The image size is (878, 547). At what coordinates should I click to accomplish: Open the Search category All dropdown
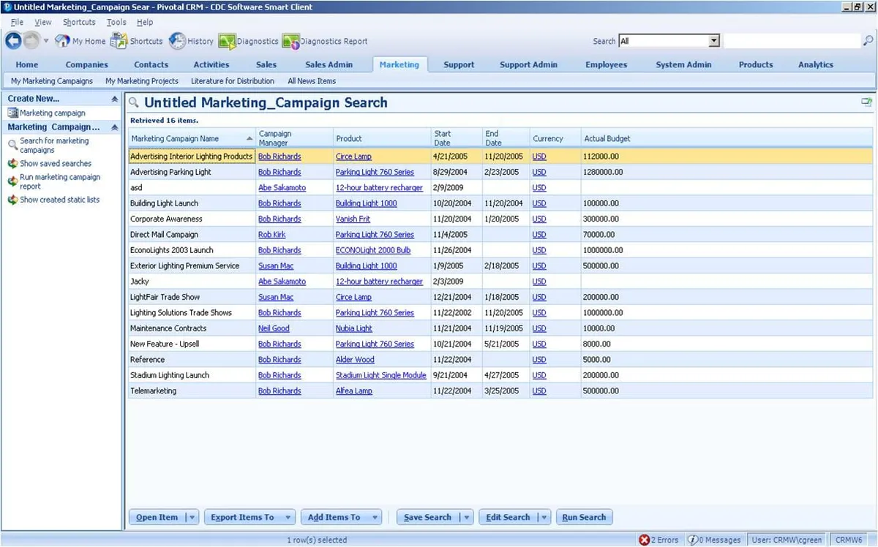pyautogui.click(x=714, y=41)
